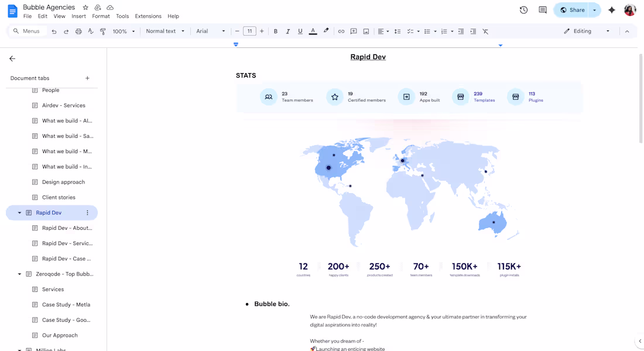The width and height of the screenshot is (644, 351).
Task: Click the Share button
Action: (571, 10)
